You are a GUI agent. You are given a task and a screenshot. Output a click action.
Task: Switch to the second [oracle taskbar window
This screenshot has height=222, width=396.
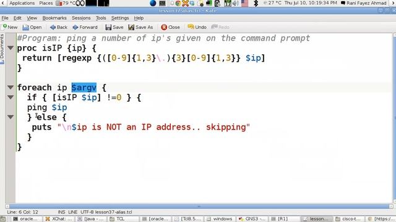(155, 219)
